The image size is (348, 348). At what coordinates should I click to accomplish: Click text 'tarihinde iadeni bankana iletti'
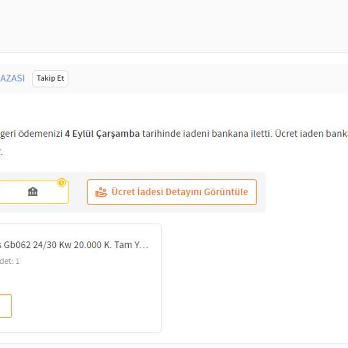click(x=207, y=134)
